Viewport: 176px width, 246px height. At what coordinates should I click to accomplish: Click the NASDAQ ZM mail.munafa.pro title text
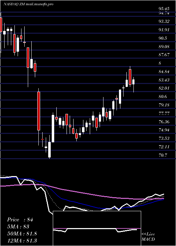click(28, 4)
